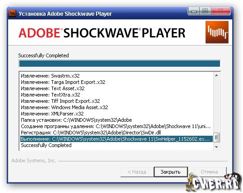
Task: Click the Отмена button
Action: [x=210, y=172]
